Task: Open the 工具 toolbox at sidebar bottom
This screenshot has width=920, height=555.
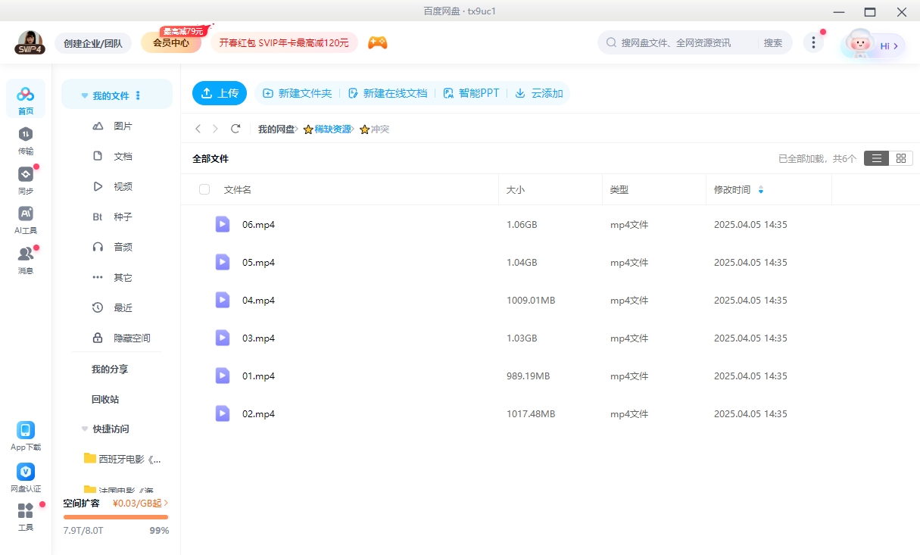Action: pyautogui.click(x=26, y=516)
